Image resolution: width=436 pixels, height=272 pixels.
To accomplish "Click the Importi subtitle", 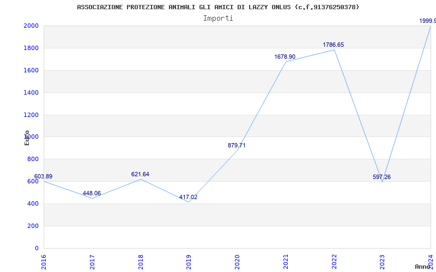I will click(218, 18).
